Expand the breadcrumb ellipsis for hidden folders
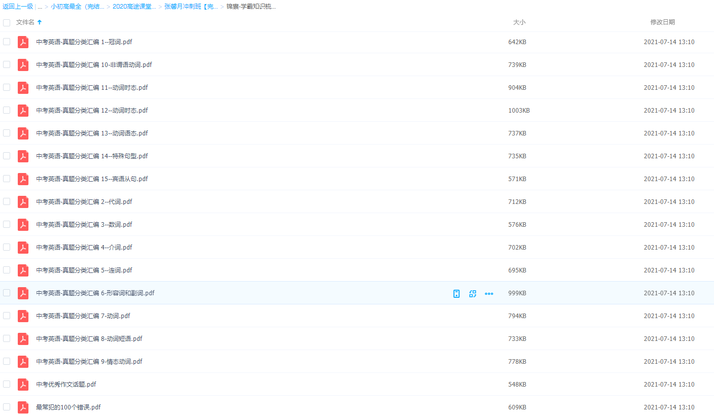 (40, 7)
